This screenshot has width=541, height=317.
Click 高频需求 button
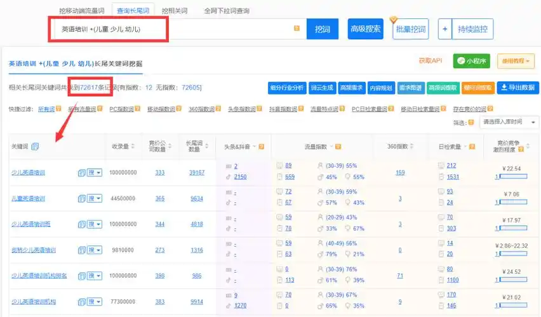351,87
